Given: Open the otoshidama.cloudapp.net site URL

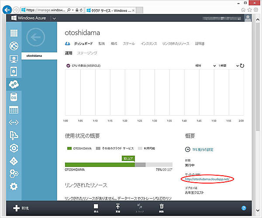Looking at the screenshot, I should 207,179.
